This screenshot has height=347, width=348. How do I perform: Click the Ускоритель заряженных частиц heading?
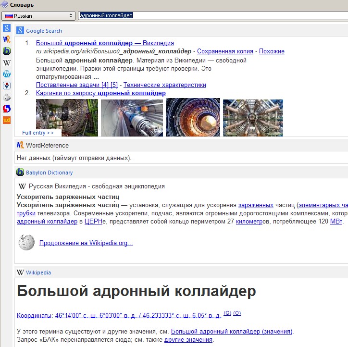[68, 197]
